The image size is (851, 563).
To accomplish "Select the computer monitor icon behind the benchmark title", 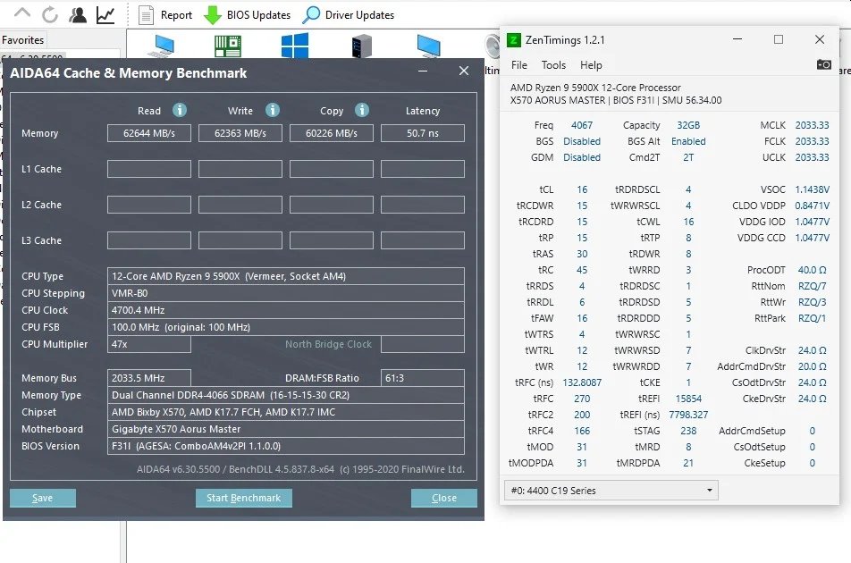I will pyautogui.click(x=162, y=45).
